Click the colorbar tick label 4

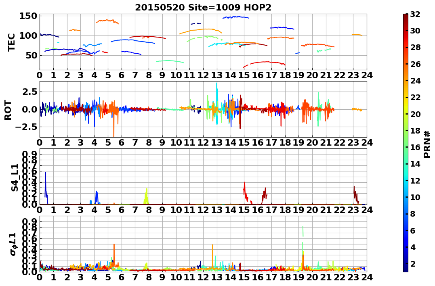click(x=412, y=247)
